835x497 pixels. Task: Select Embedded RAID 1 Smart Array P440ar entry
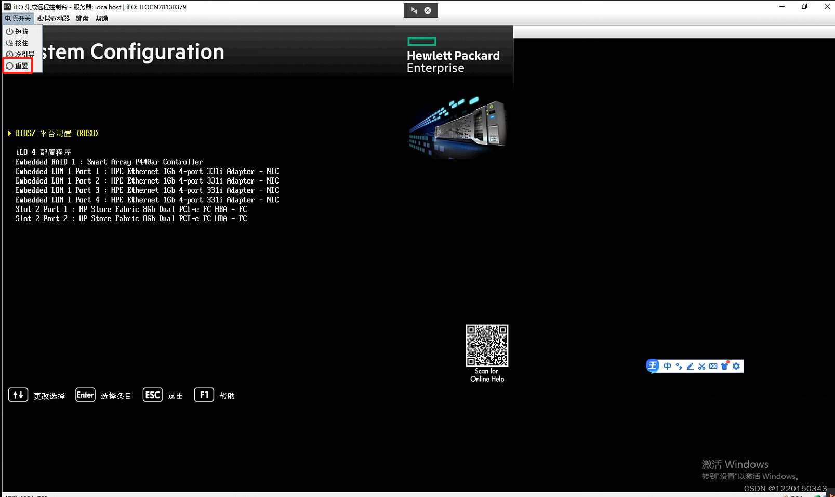109,162
